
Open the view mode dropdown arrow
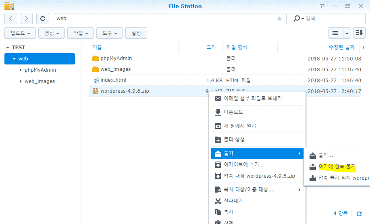tap(347, 33)
